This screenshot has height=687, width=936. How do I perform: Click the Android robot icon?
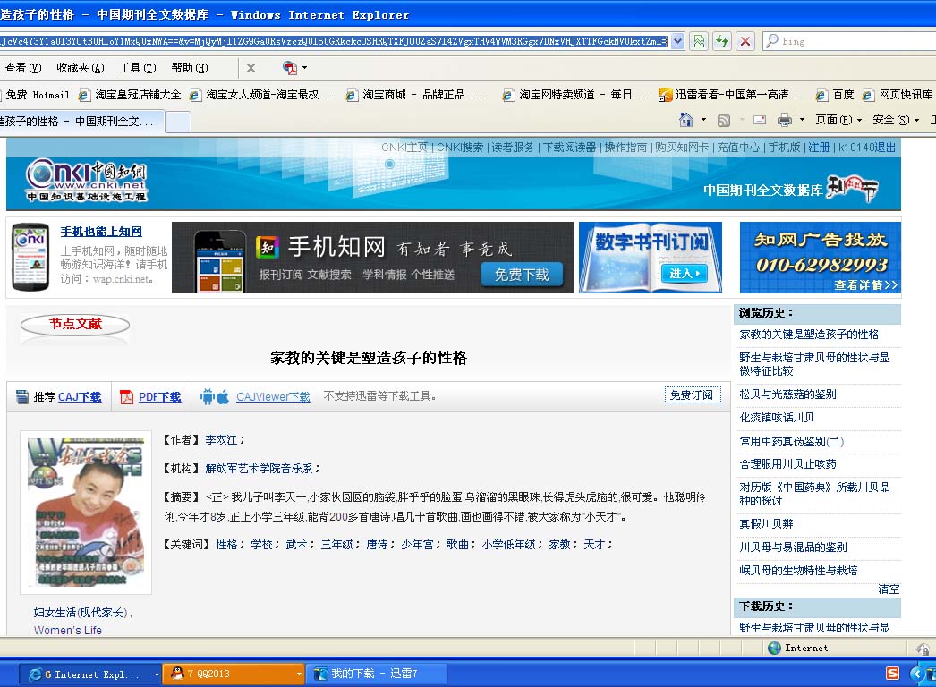[207, 397]
